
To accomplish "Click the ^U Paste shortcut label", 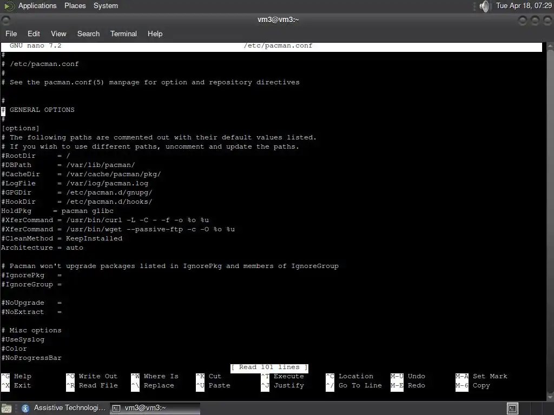I will [213, 385].
